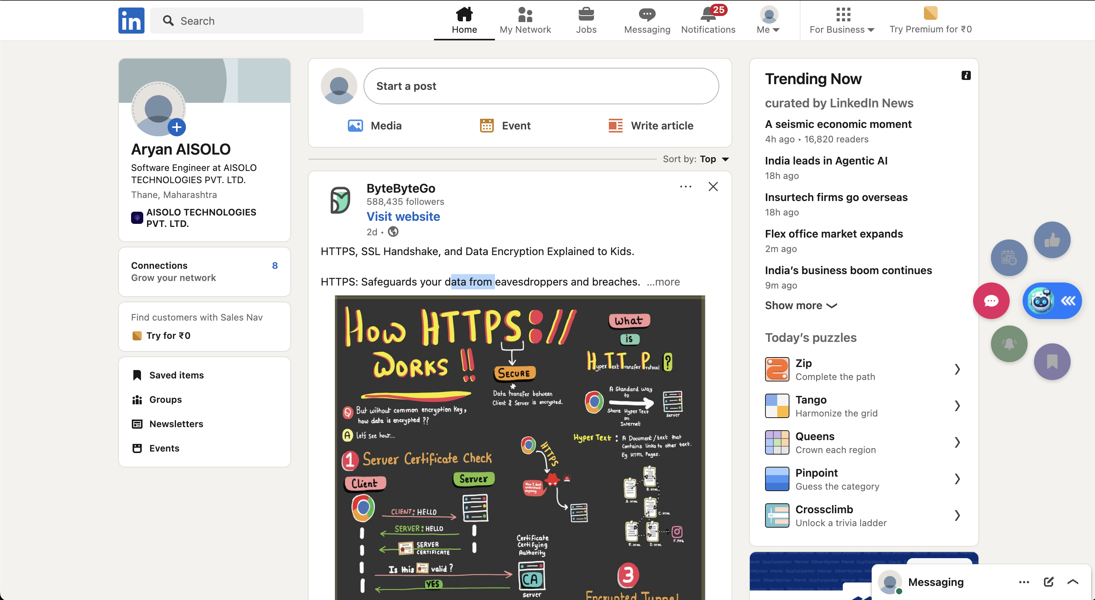Click chevron next to Tango puzzle
The width and height of the screenshot is (1095, 600).
(957, 406)
